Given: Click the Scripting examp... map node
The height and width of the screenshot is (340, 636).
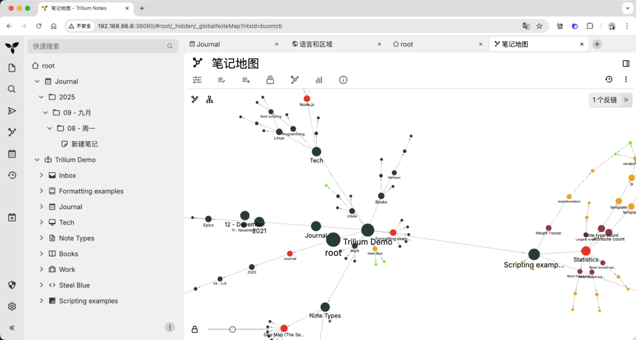Looking at the screenshot, I should click(x=534, y=255).
